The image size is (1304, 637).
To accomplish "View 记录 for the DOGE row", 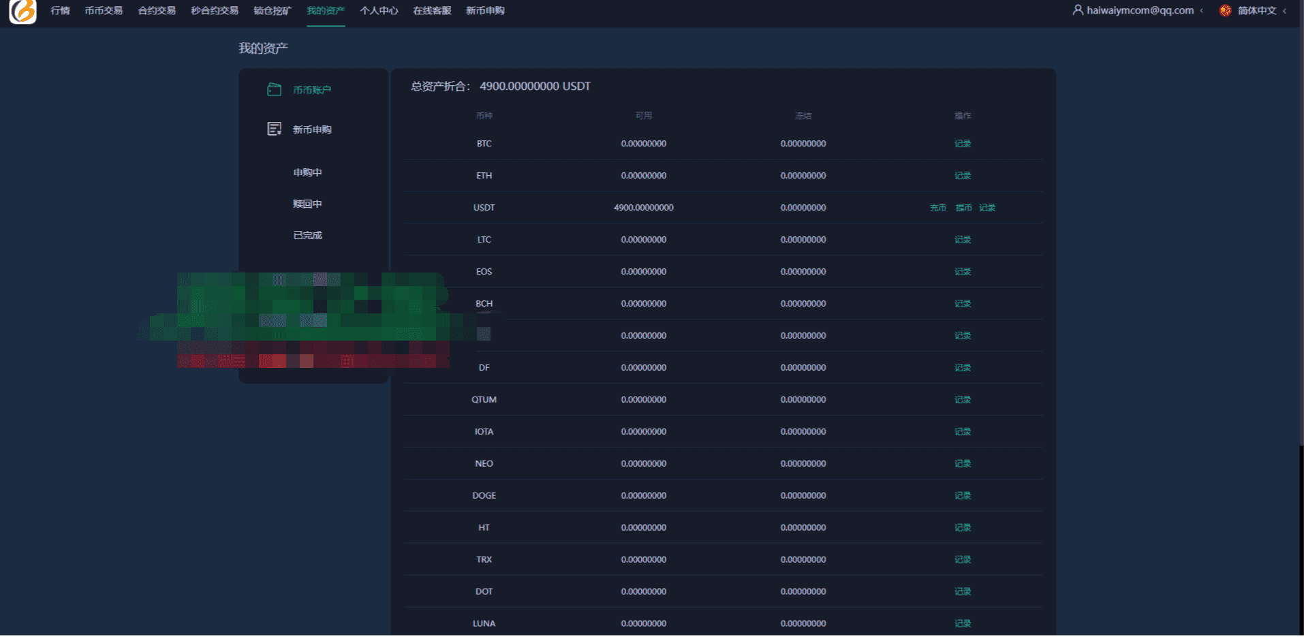I will point(962,496).
